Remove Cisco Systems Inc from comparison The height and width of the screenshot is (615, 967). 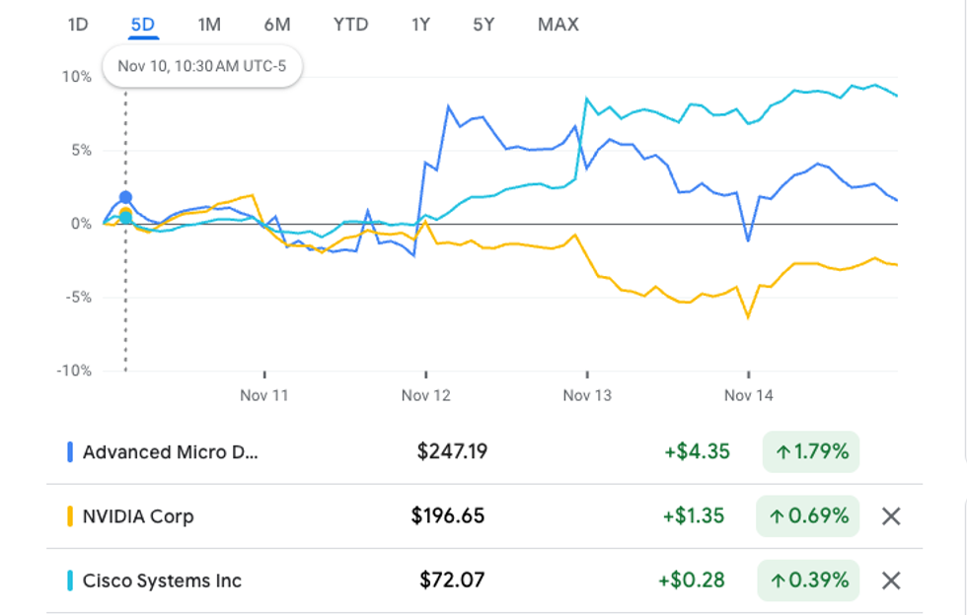(x=890, y=581)
